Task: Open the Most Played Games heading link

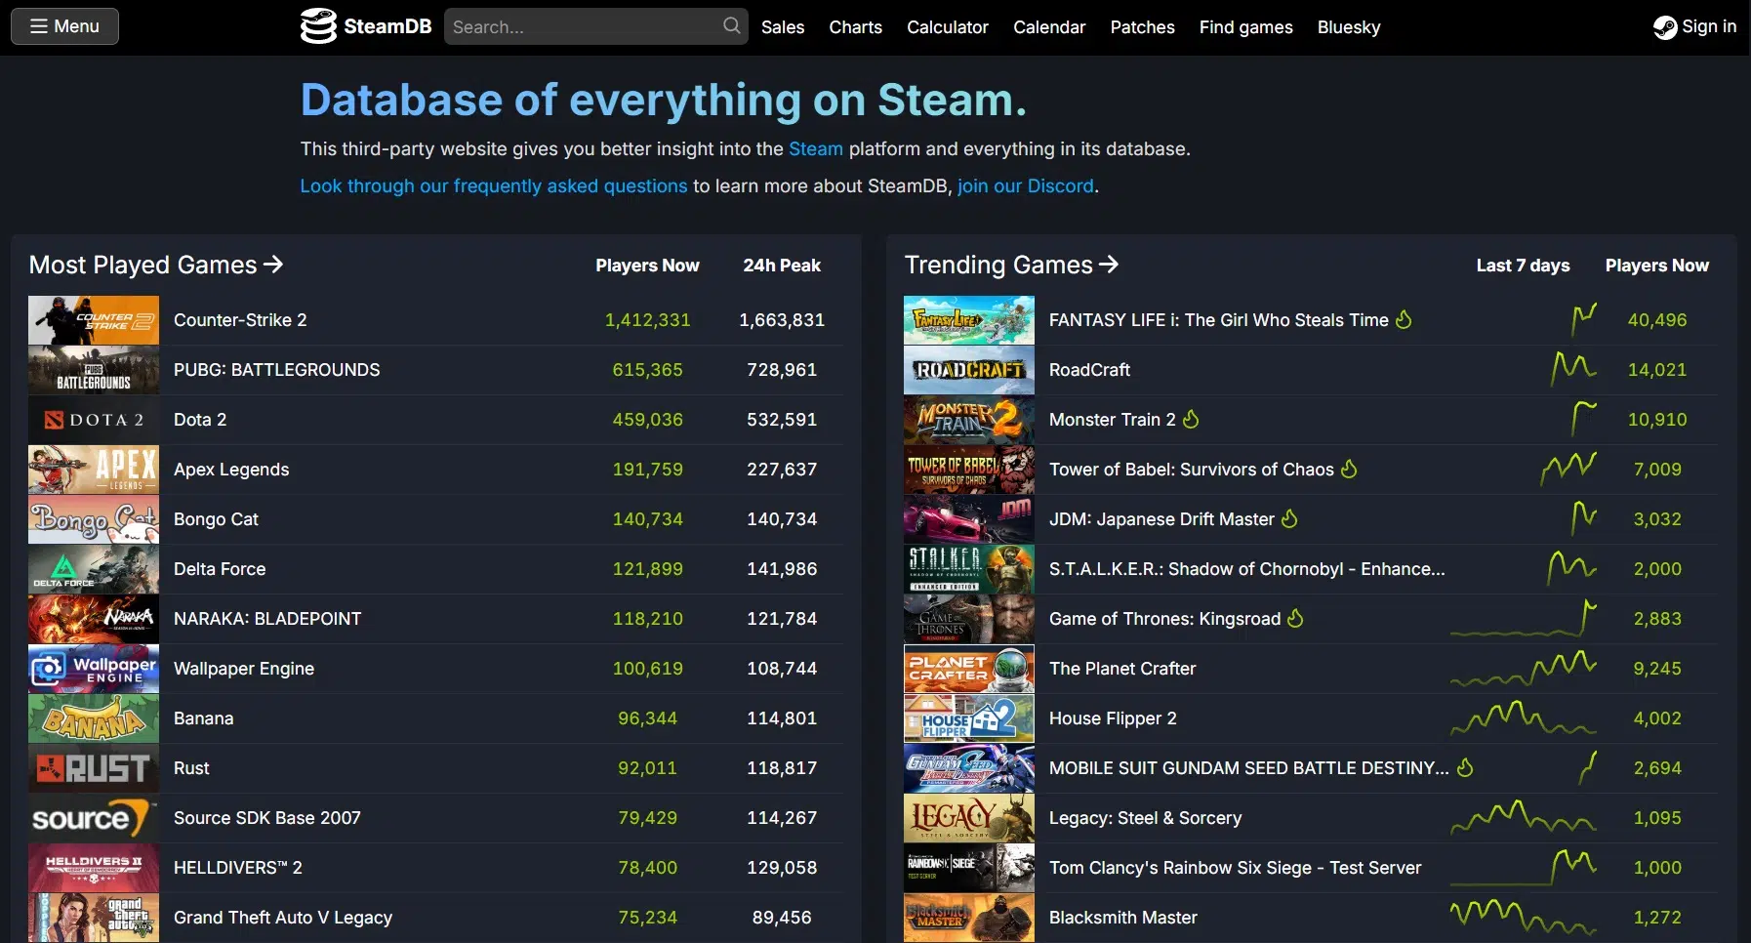Action: pyautogui.click(x=156, y=265)
